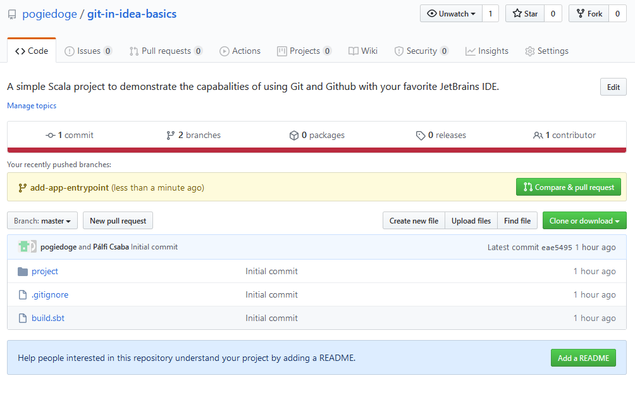View the Insights tab
Viewport: 635px width, 397px height.
coord(487,51)
